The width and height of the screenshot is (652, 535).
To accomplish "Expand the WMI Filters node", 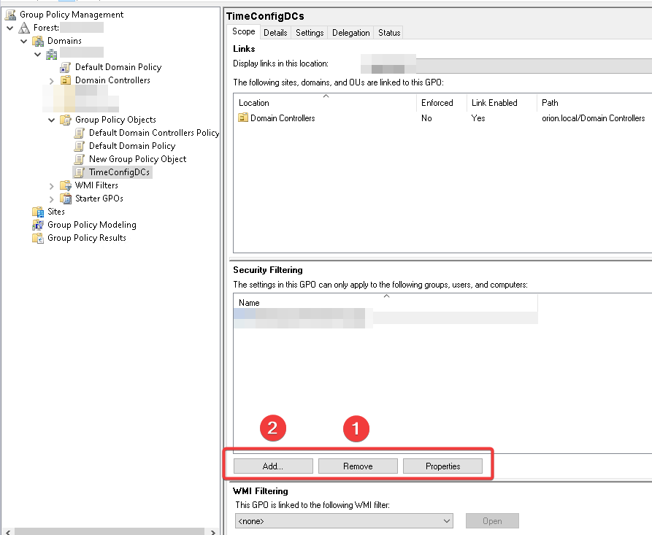I will 52,185.
